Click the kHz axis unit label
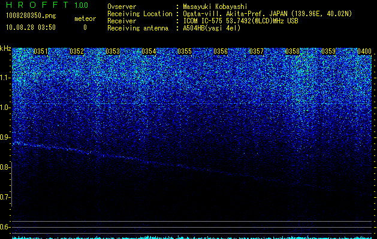 (5, 48)
